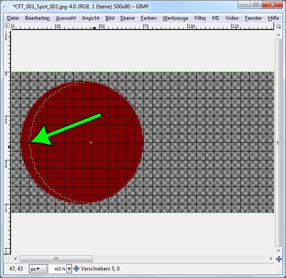Toggle the quick mask button

pyautogui.click(x=7, y=259)
